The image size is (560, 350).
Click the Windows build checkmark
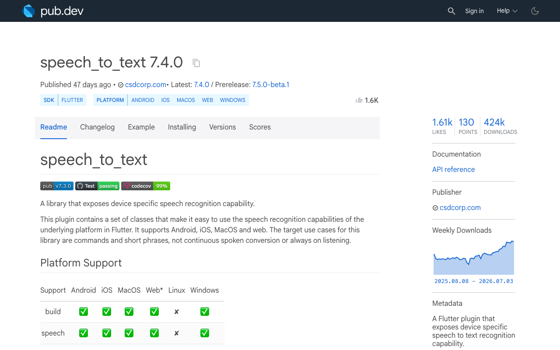[205, 311]
